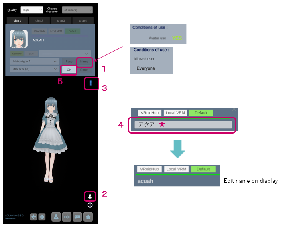Open the Motion type A dropdown

(35, 62)
